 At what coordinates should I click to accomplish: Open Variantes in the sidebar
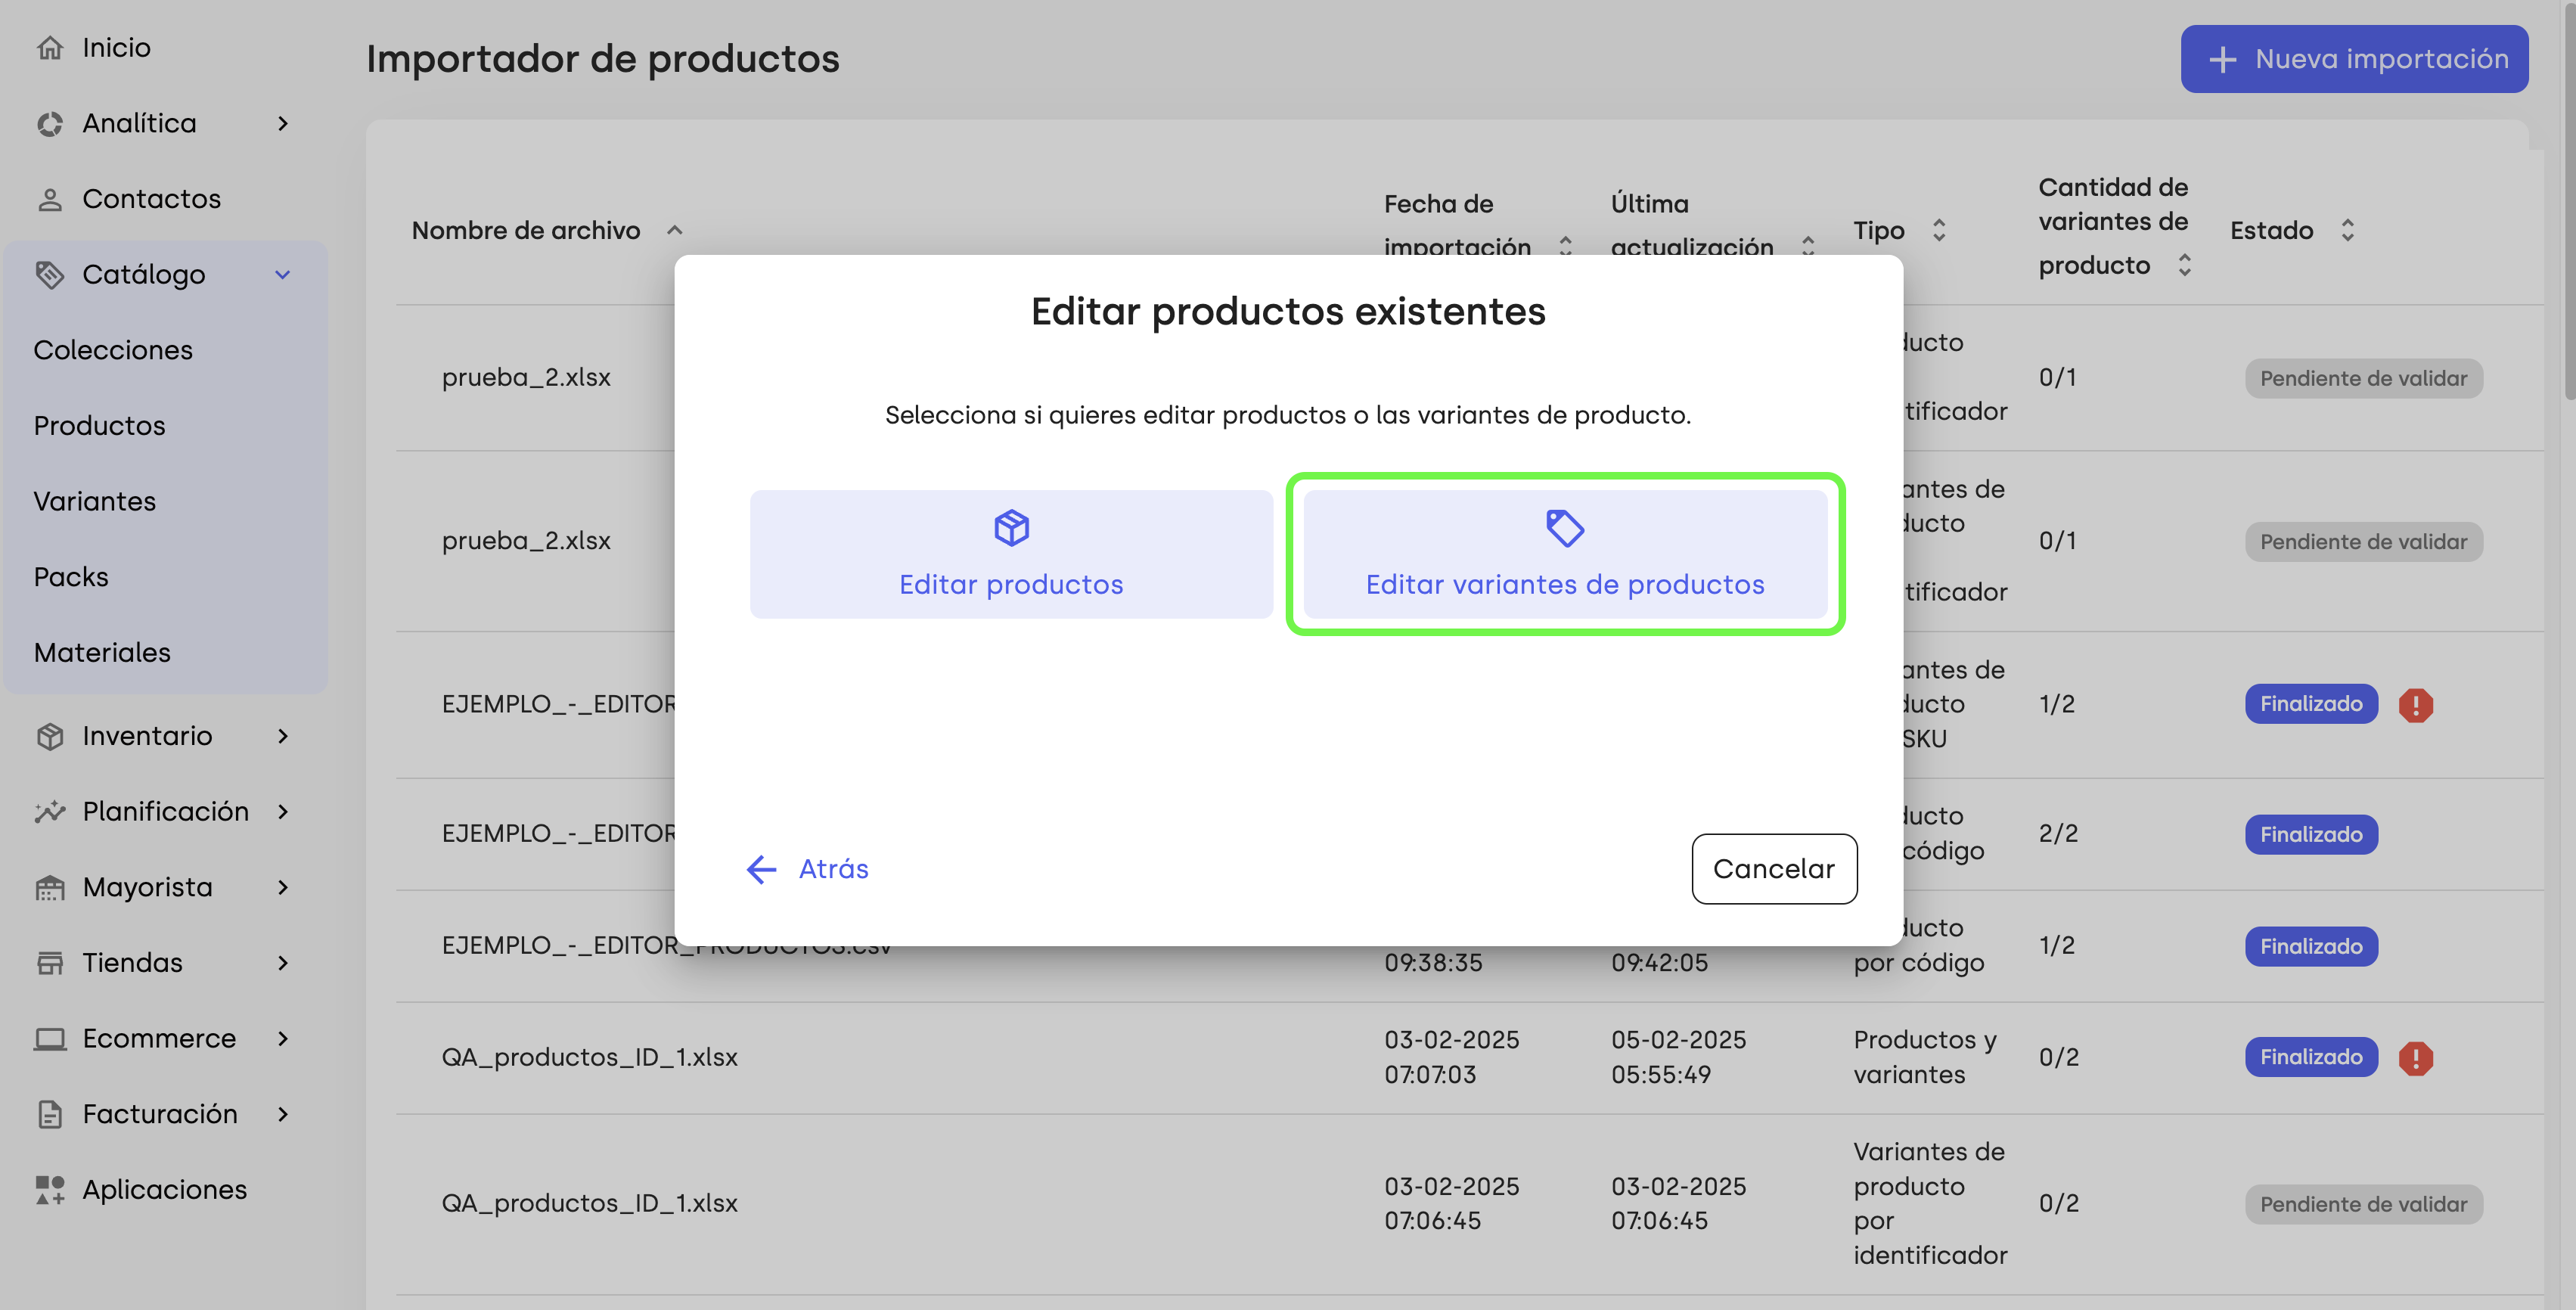[x=95, y=501]
